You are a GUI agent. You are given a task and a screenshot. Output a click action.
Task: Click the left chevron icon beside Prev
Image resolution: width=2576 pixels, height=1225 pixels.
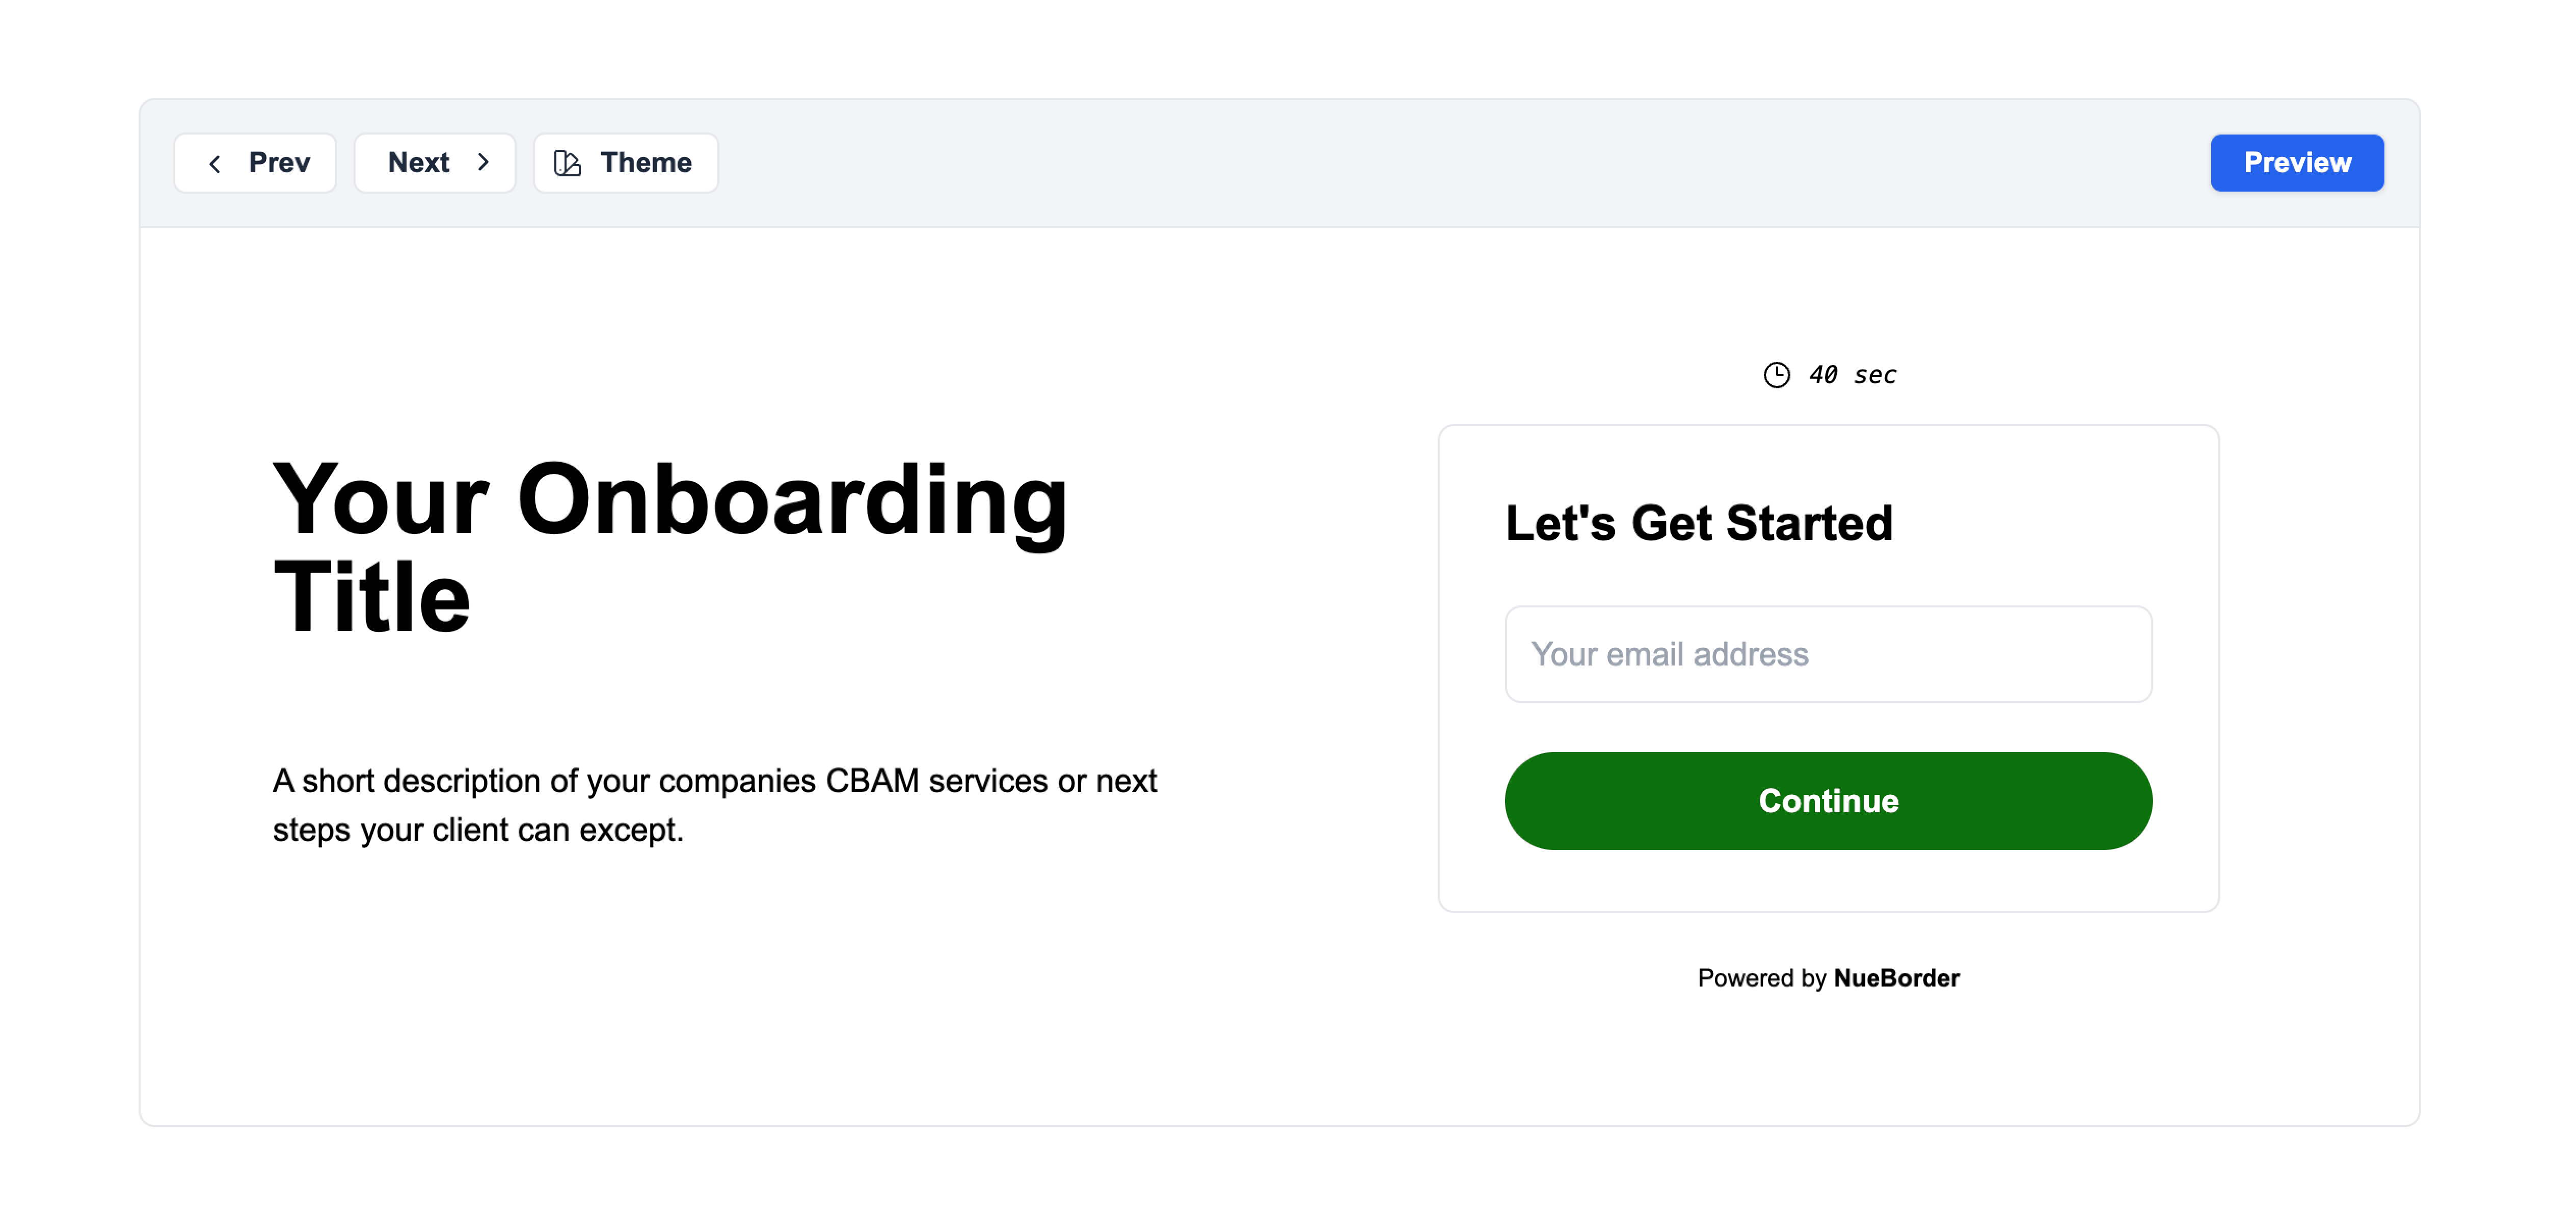(x=214, y=163)
